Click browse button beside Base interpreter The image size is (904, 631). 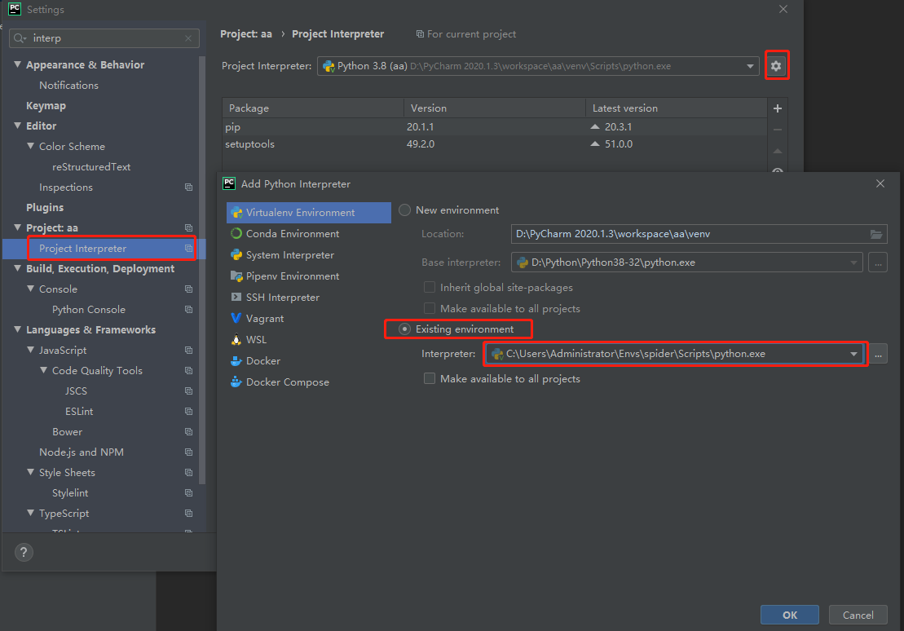click(x=877, y=263)
